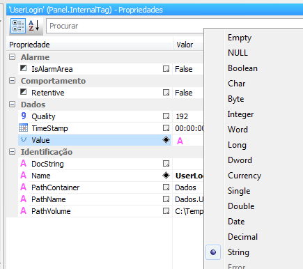
Task: Select the DocString property name
Action: [x=47, y=164]
